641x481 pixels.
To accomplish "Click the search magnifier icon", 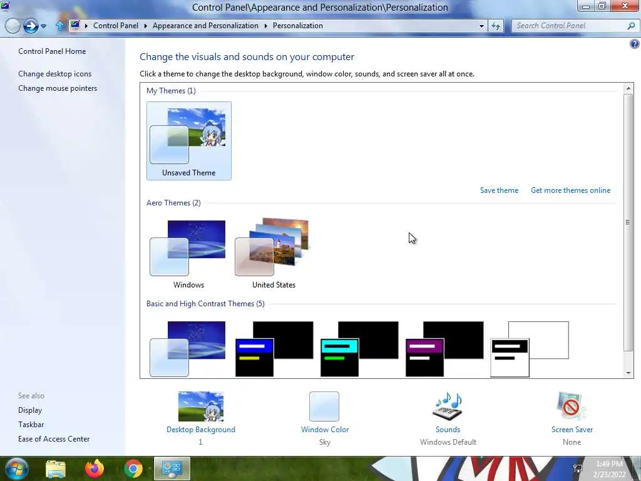I will [631, 26].
